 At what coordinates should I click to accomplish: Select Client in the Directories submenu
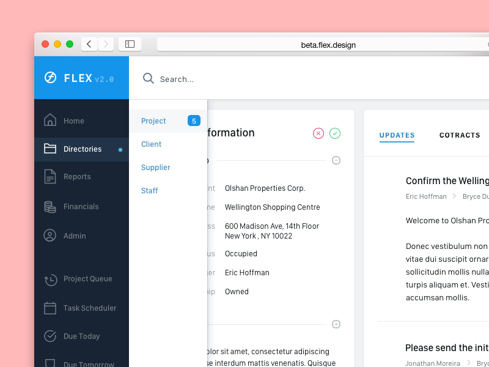tap(151, 144)
